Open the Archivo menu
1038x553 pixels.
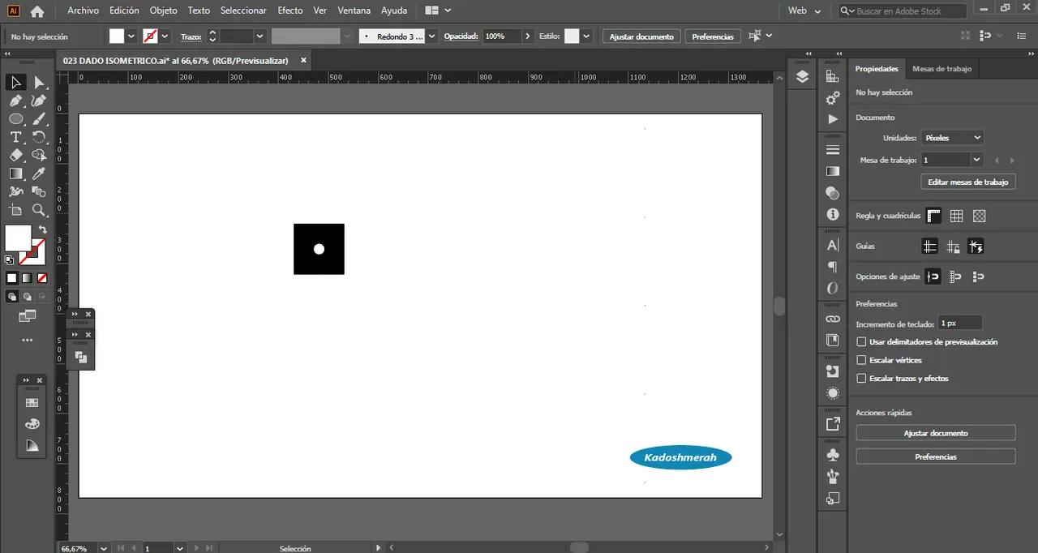(x=83, y=11)
